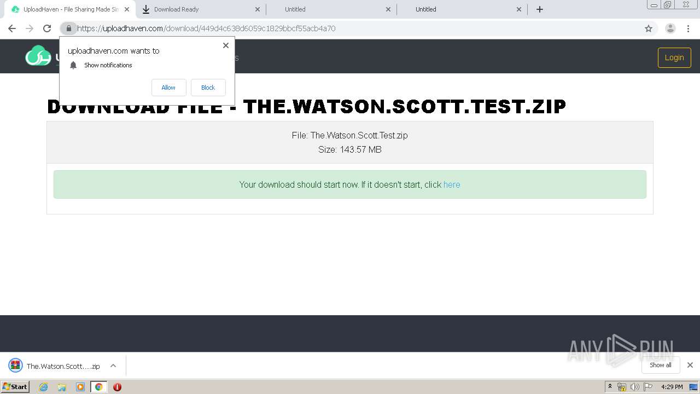This screenshot has width=700, height=394.
Task: Close the Download Ready tab
Action: click(258, 9)
